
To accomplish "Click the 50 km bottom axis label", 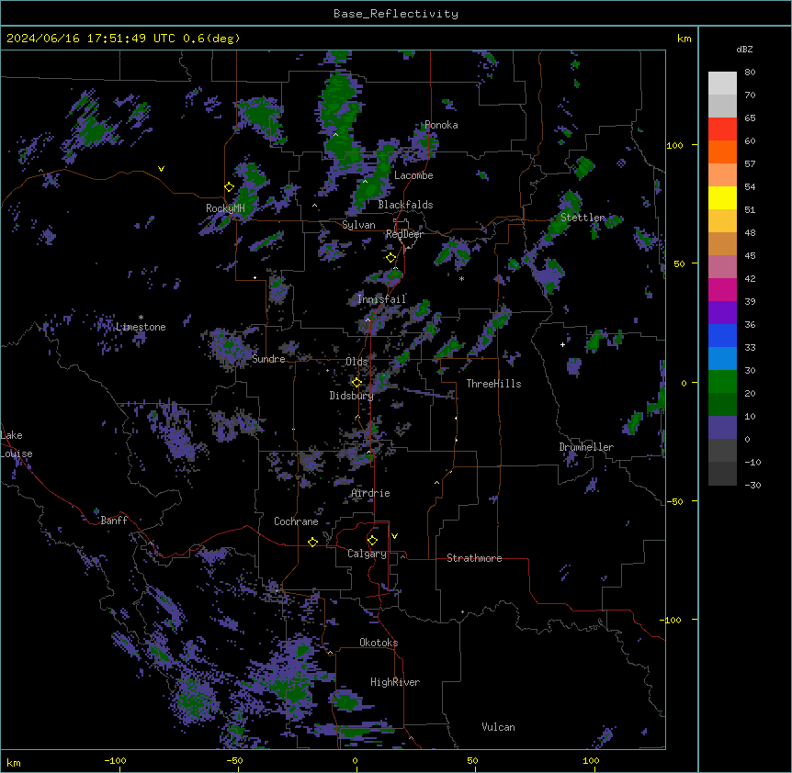I will point(472,760).
